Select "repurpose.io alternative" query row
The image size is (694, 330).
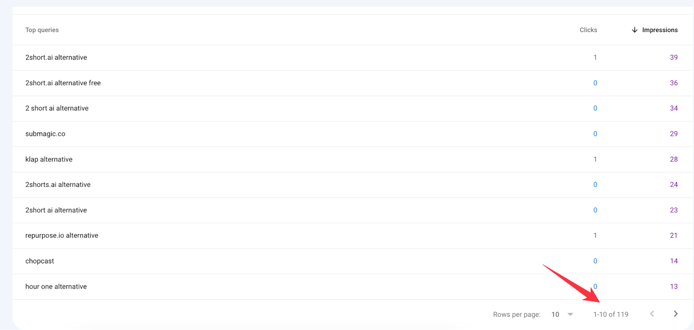coord(62,236)
